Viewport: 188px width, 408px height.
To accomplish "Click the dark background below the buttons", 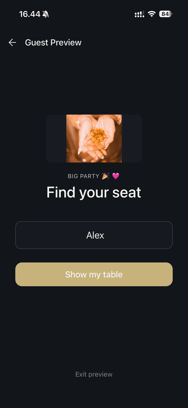I will click(x=94, y=324).
